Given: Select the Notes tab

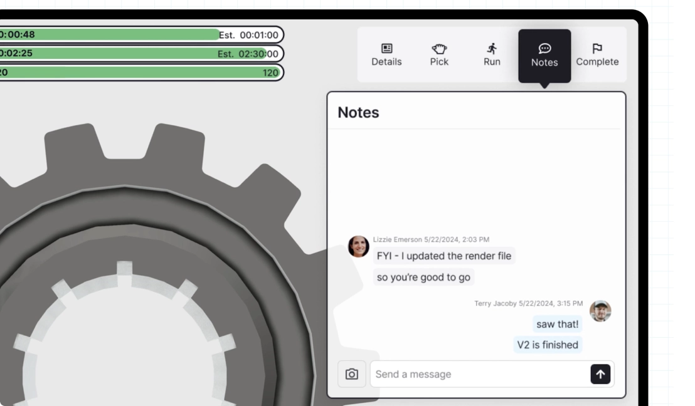Looking at the screenshot, I should coord(544,56).
